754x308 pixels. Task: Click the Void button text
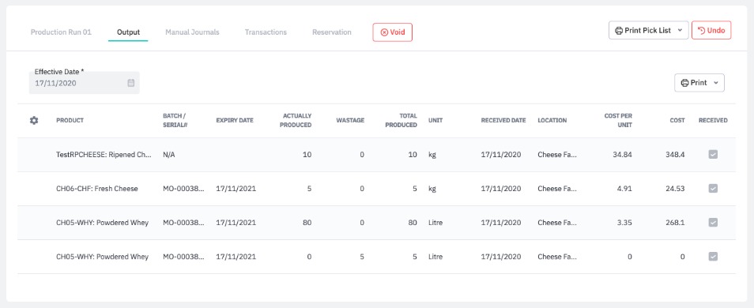398,32
